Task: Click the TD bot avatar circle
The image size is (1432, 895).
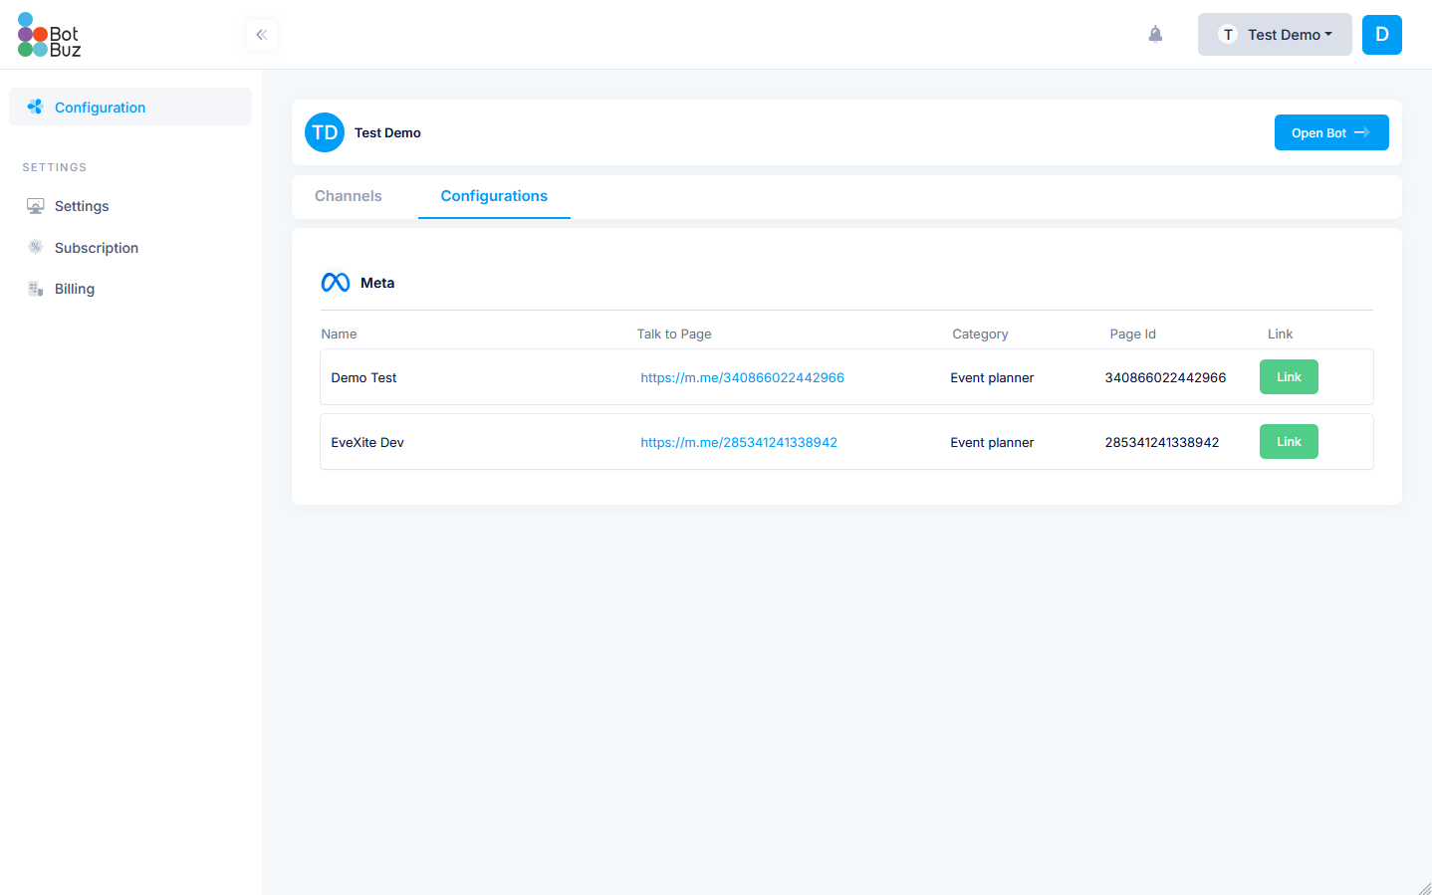Action: (x=325, y=132)
